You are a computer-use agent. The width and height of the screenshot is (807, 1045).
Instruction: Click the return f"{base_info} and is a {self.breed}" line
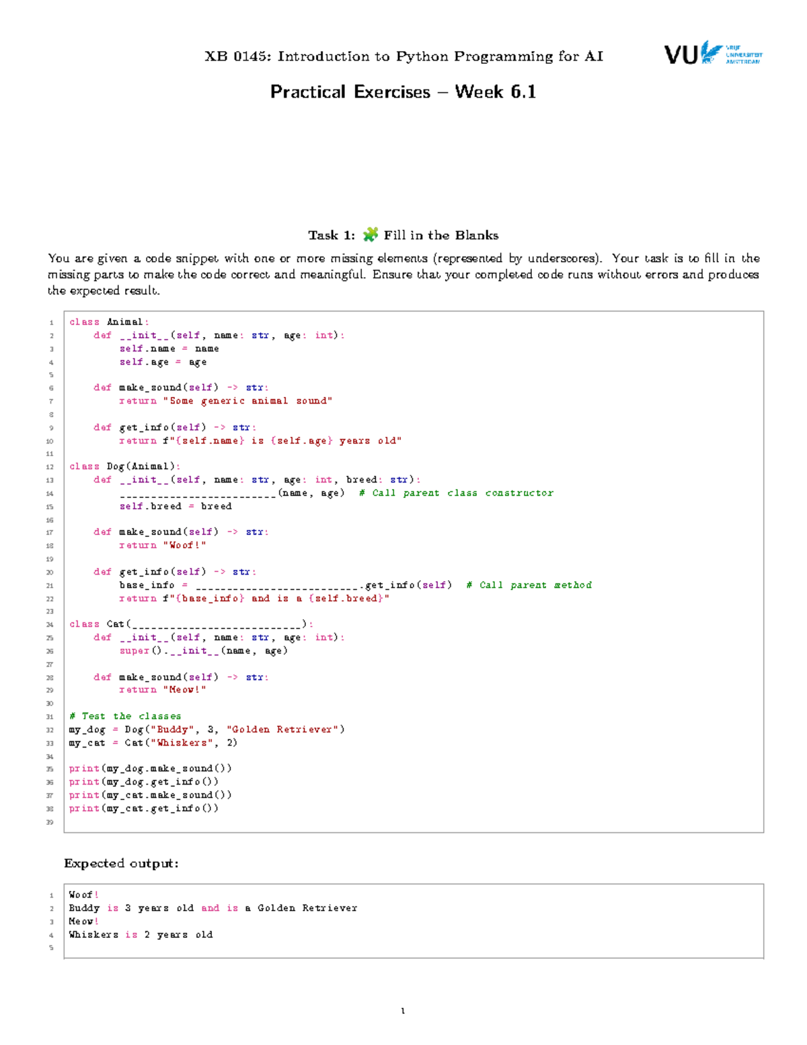tap(254, 598)
